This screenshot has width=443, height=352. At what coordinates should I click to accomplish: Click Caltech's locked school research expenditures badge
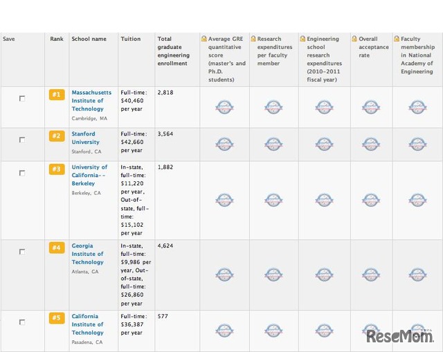325,331
